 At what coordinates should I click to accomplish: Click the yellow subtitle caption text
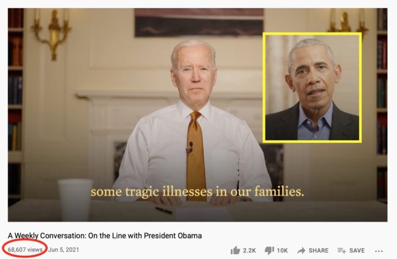197,191
